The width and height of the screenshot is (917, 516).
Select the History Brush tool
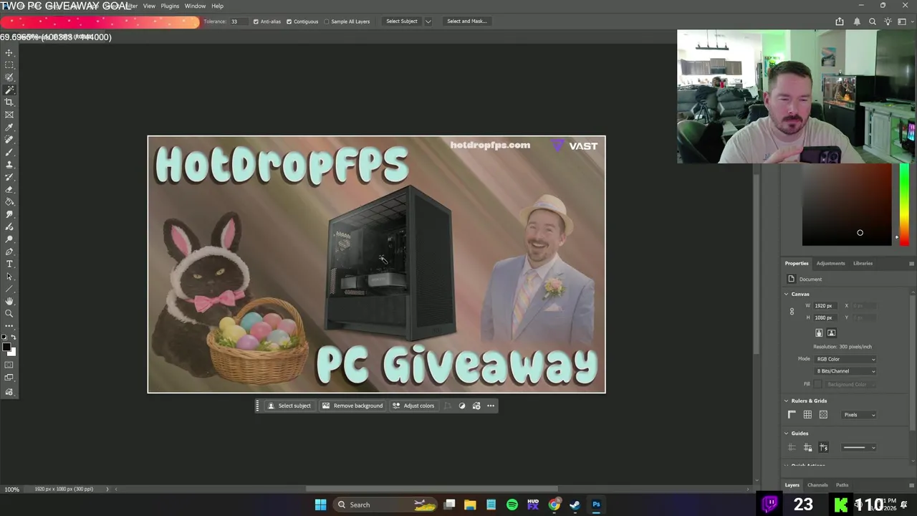click(x=9, y=177)
